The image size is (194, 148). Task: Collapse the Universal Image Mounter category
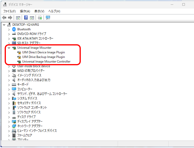[x=9, y=48]
